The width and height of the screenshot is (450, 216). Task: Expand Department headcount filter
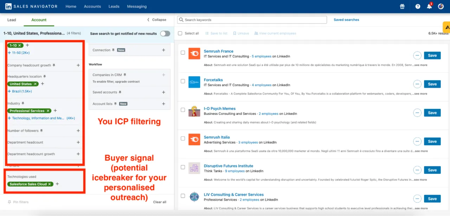point(78,142)
